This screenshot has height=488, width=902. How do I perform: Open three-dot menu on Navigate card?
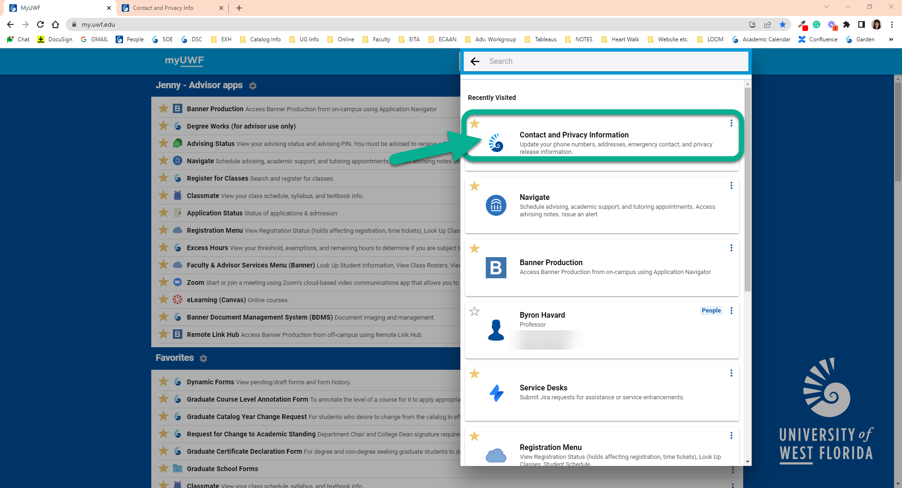click(x=731, y=185)
